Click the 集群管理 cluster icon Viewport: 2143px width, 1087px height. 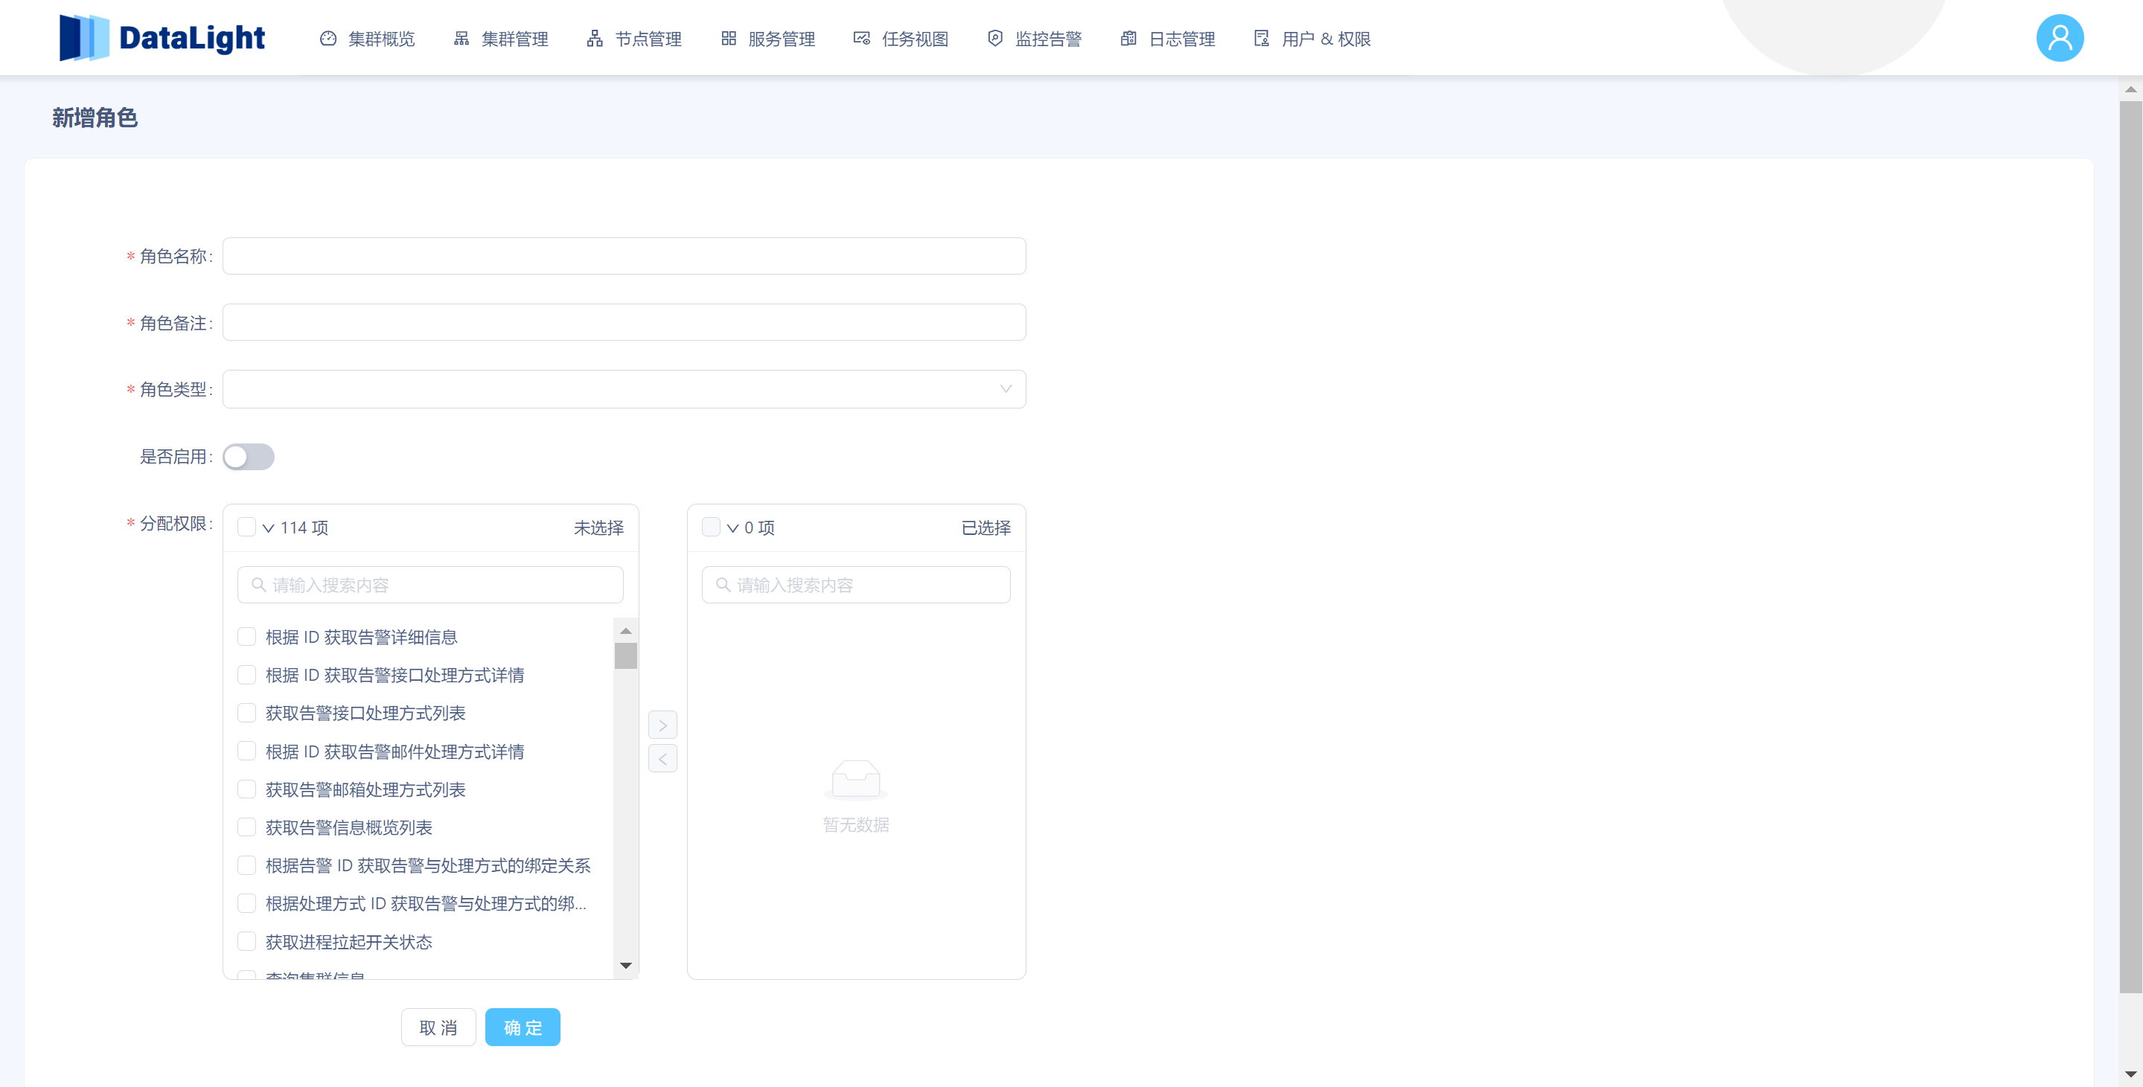tap(462, 38)
